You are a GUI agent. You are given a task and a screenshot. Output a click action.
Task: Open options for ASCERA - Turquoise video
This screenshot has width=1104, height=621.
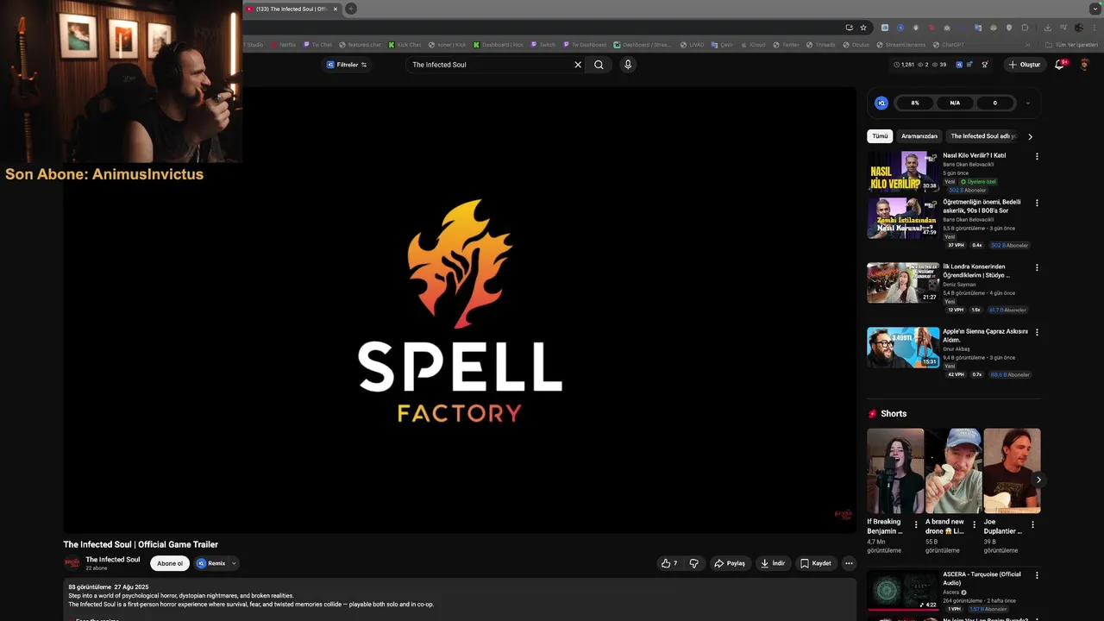coord(1037,575)
